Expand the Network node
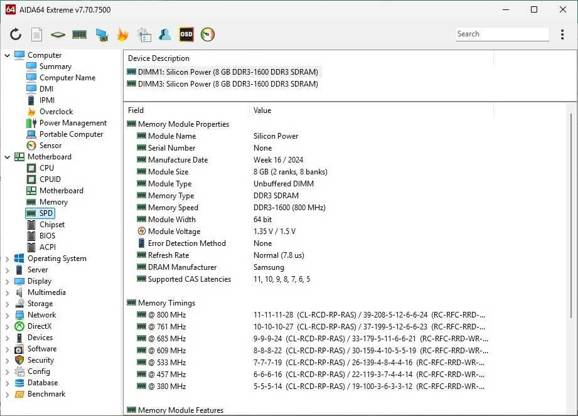 pyautogui.click(x=7, y=316)
